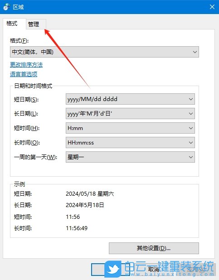Select the example short time 11:56
Screen dimensions: 219x280
point(73,217)
